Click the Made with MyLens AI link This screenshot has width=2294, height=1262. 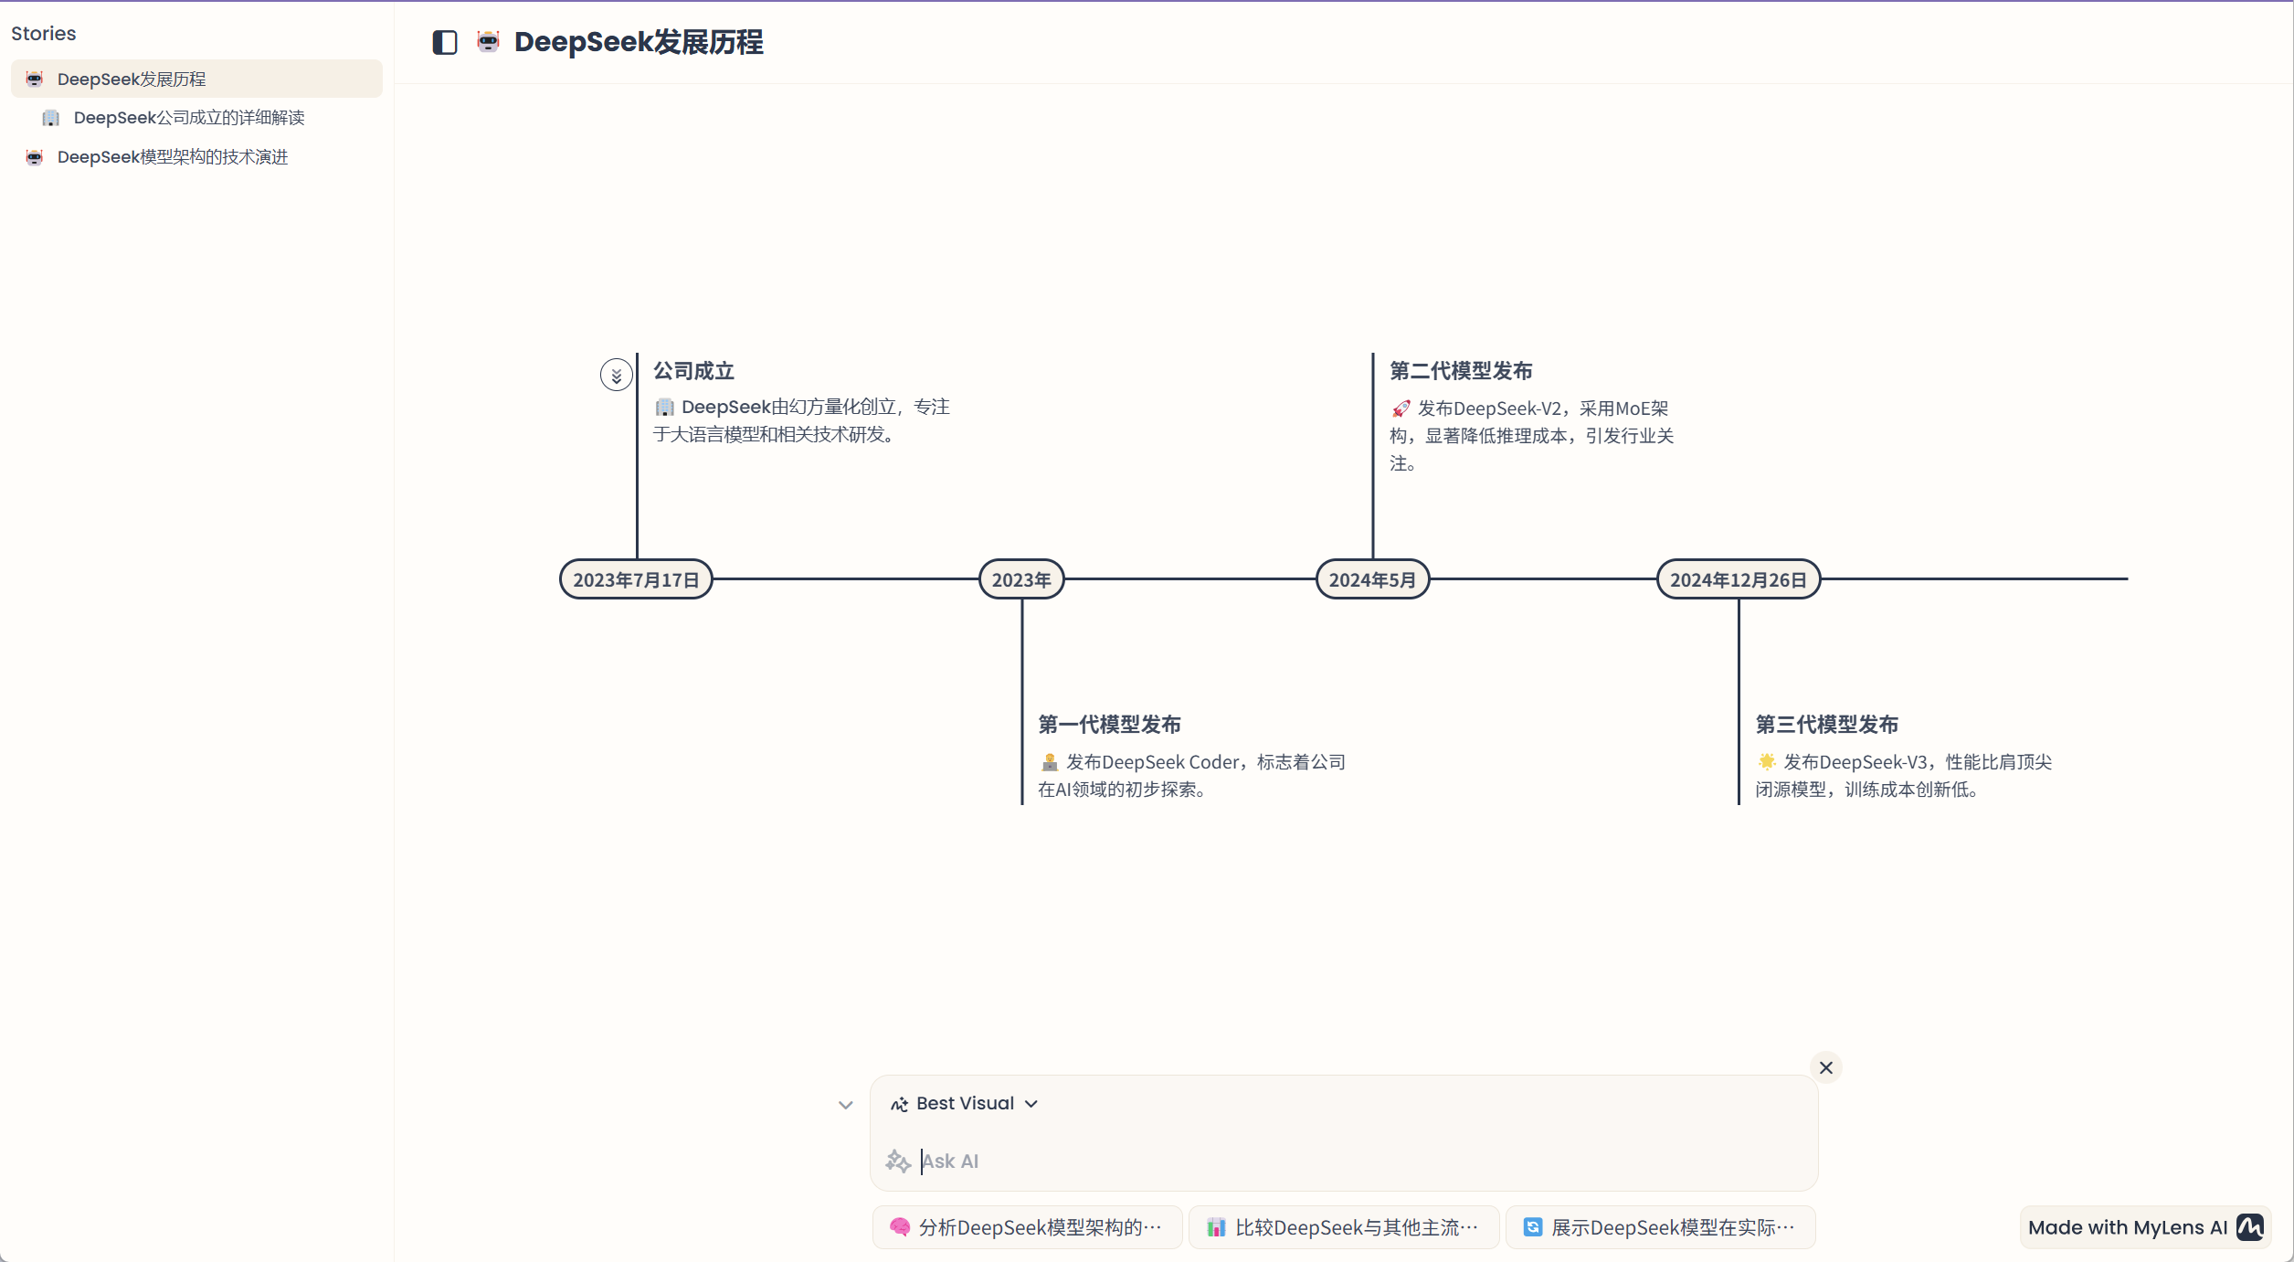pos(2127,1227)
